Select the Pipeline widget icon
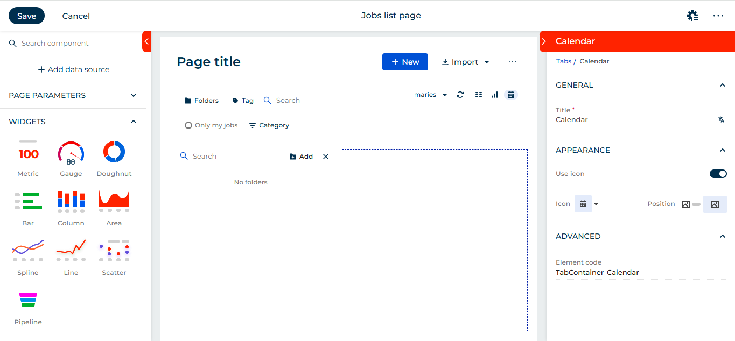 pyautogui.click(x=27, y=300)
